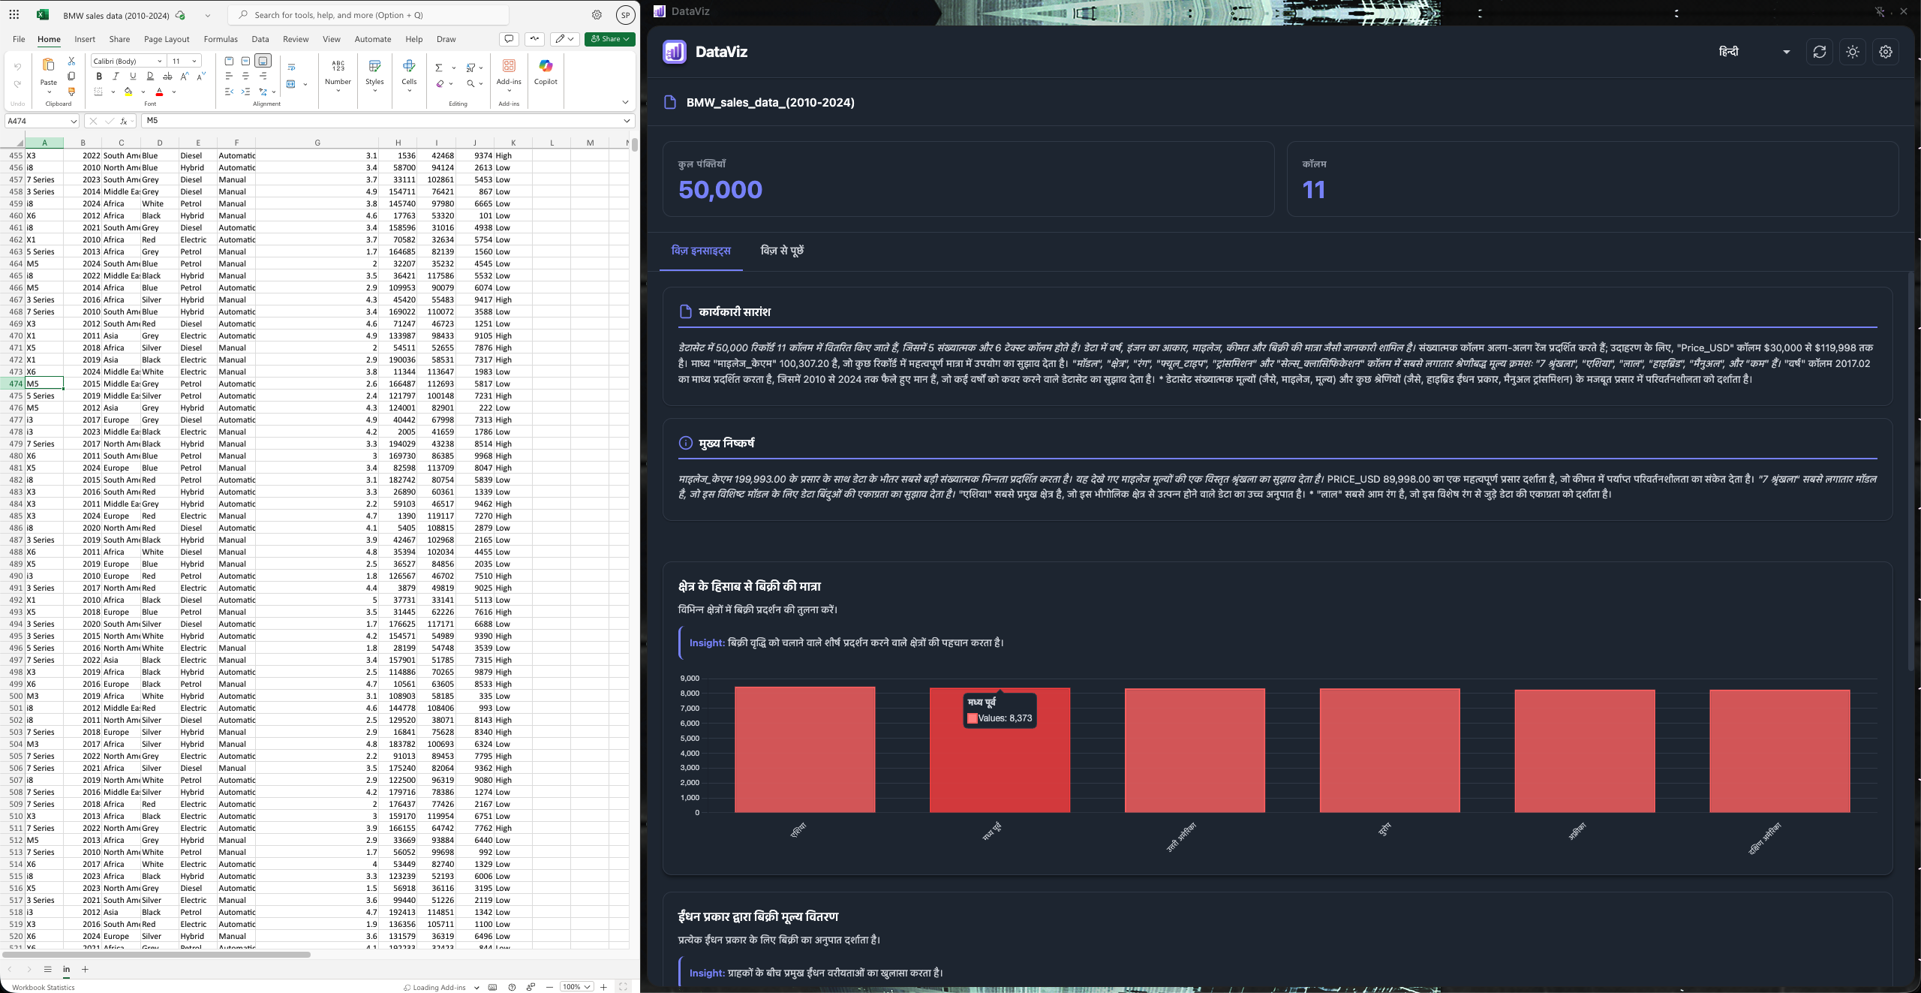This screenshot has height=993, width=1921.
Task: Click the red font color swatch
Action: [x=159, y=92]
